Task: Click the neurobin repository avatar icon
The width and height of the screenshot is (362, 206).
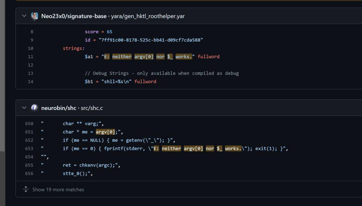Action: coord(35,108)
